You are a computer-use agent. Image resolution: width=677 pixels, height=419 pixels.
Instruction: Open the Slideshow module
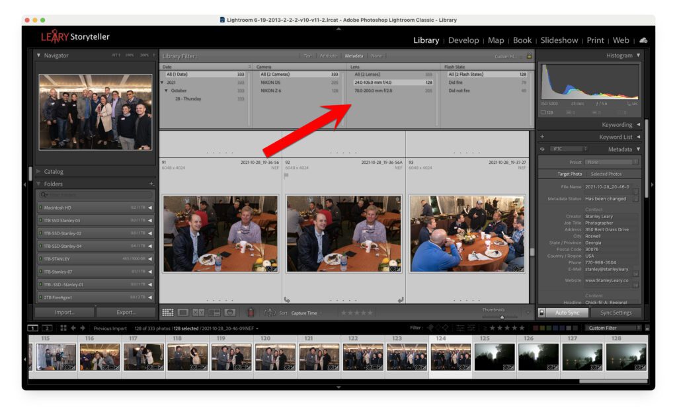pyautogui.click(x=559, y=40)
